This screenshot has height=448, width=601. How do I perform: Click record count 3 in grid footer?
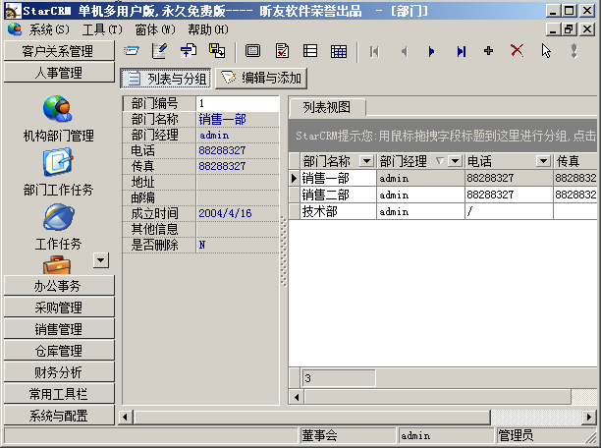pos(339,378)
